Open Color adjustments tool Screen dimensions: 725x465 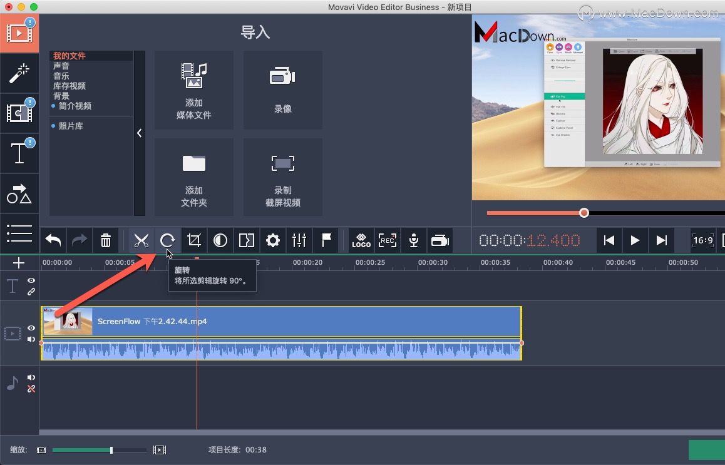click(x=220, y=240)
